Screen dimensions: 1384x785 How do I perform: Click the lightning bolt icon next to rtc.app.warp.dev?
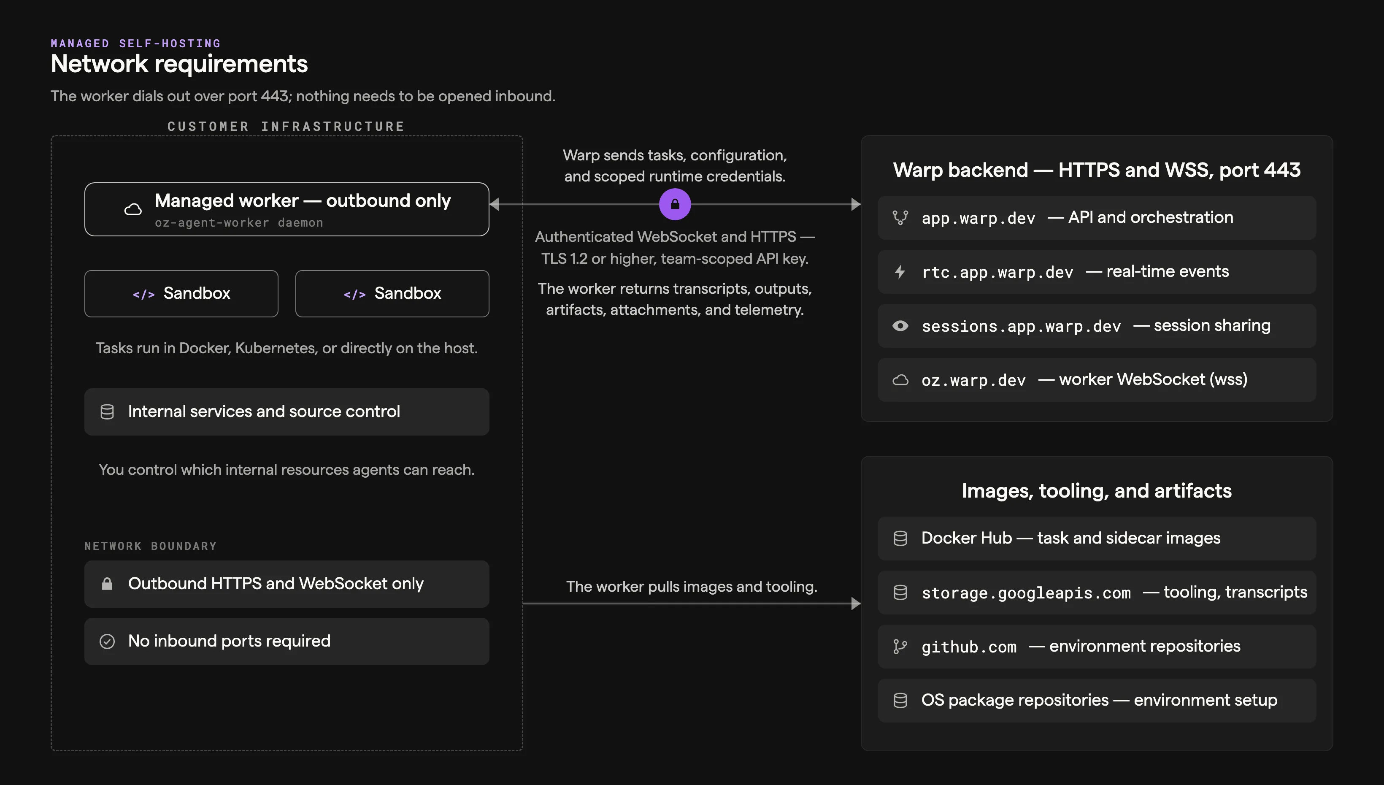click(x=900, y=272)
